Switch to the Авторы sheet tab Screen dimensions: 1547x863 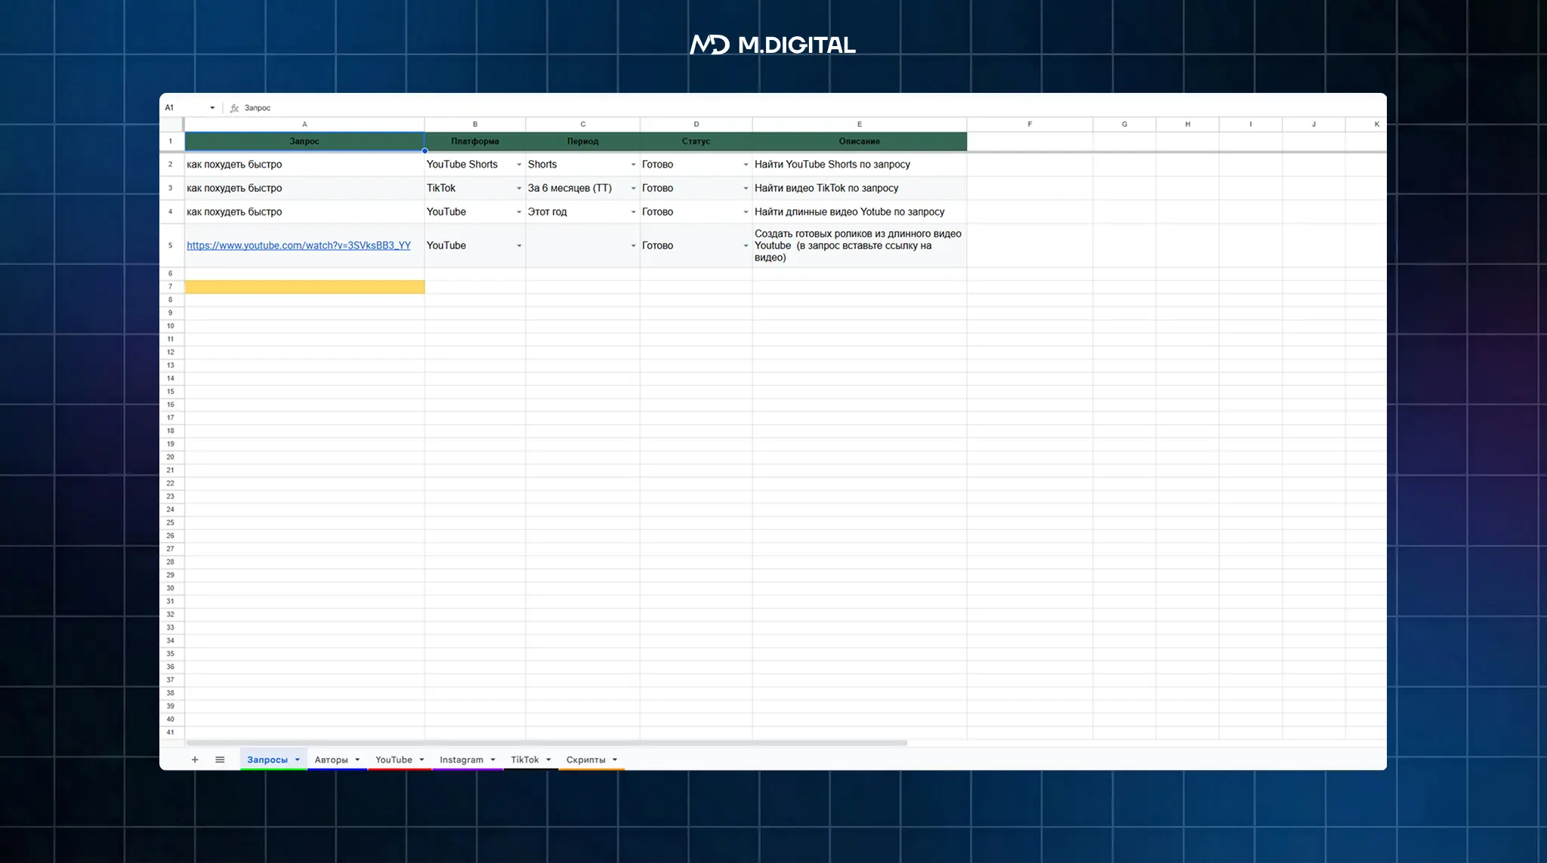(x=331, y=760)
